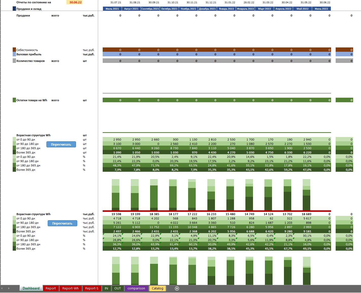
Task: Open the comparison sheet tab
Action: point(136,288)
